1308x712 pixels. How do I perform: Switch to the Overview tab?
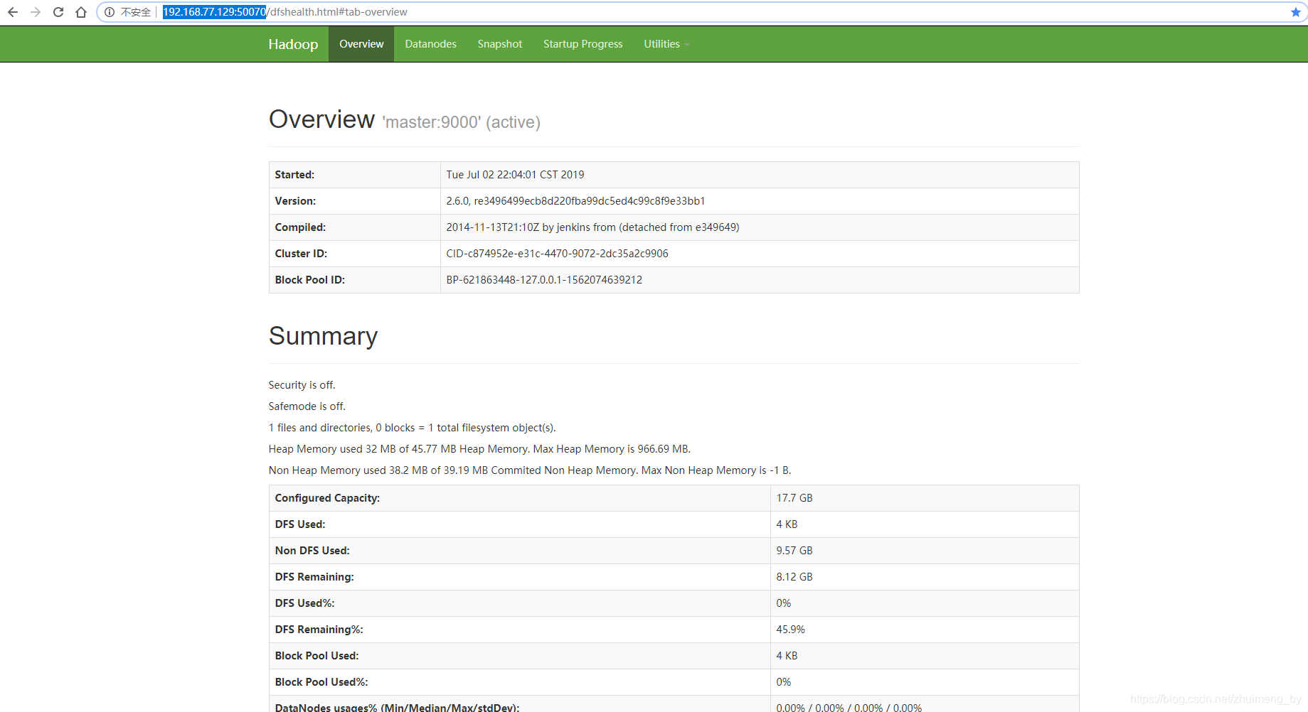point(361,44)
